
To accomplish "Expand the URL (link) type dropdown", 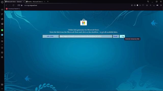I will [51, 36].
